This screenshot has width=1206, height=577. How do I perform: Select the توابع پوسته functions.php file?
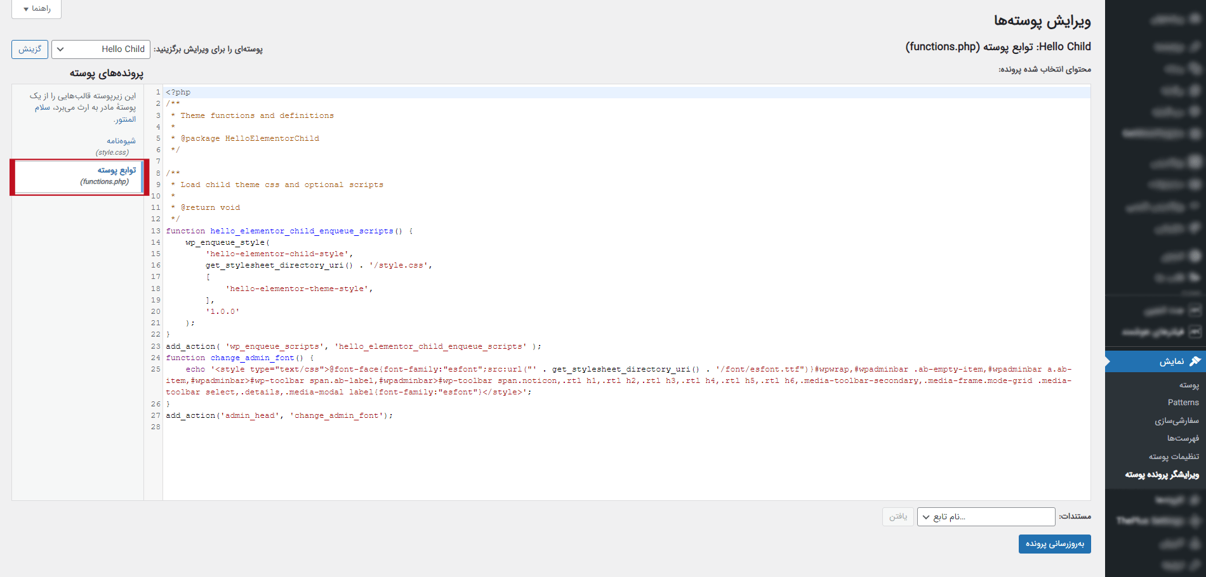[x=116, y=170]
